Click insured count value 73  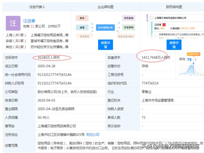point(143,117)
